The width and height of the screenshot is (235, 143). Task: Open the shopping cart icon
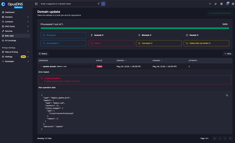(227, 4)
